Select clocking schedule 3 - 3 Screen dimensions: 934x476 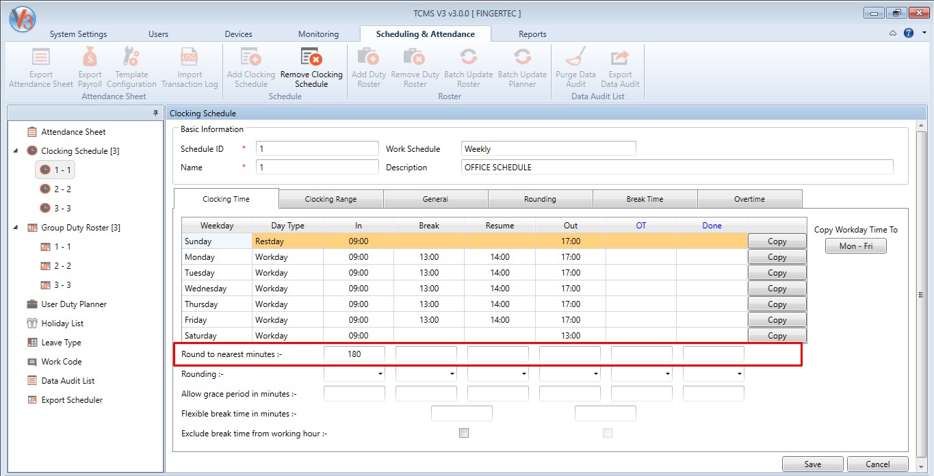point(55,208)
